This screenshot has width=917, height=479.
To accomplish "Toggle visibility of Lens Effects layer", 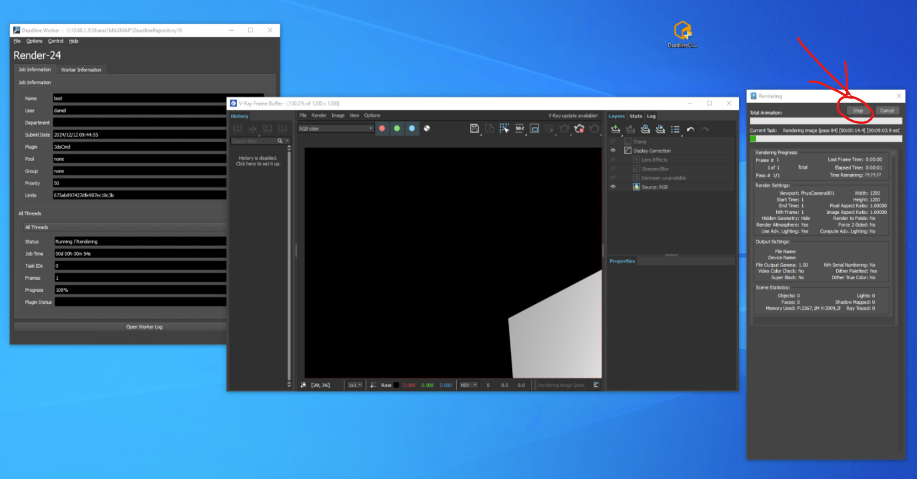I will click(613, 160).
